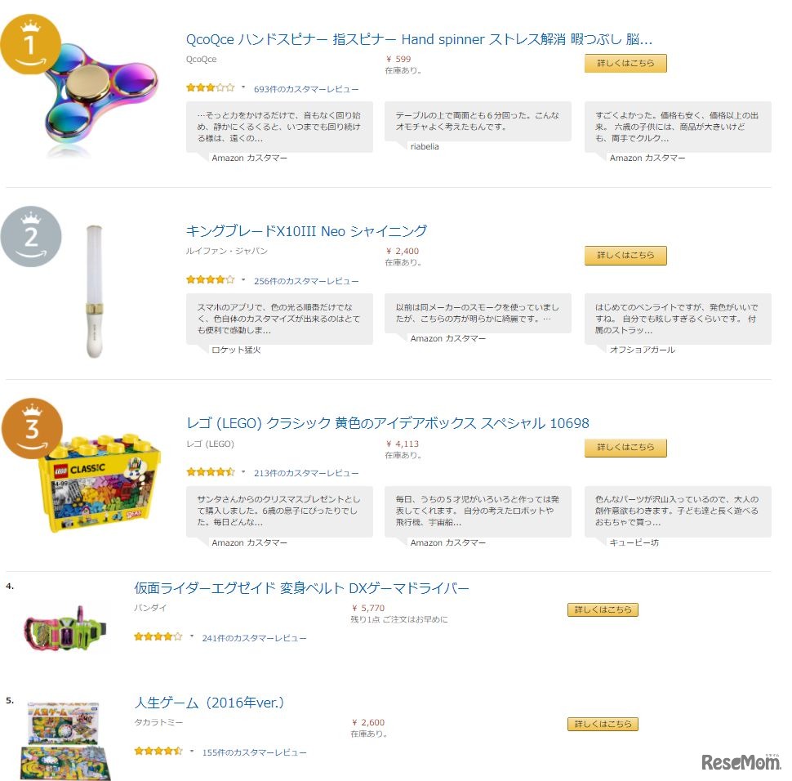Viewport: 792px width, 781px height.
Task: Click 詳しくはこちら button for hand spinner
Action: point(625,63)
